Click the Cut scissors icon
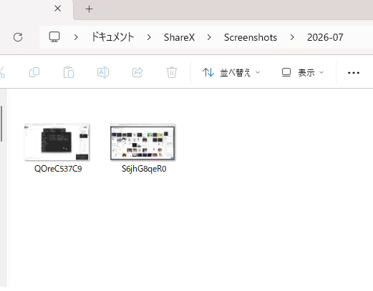373x291 pixels. coord(2,72)
